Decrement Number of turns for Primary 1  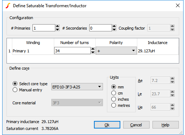click(x=93, y=52)
